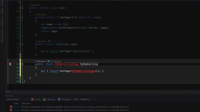
Task: Click the MyMembership property name on line 23
Action: pyautogui.click(x=89, y=64)
